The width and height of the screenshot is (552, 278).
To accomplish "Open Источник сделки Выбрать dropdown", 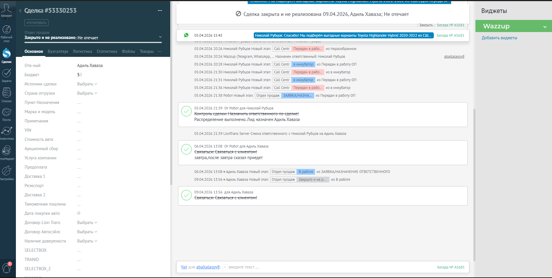I will click(87, 84).
